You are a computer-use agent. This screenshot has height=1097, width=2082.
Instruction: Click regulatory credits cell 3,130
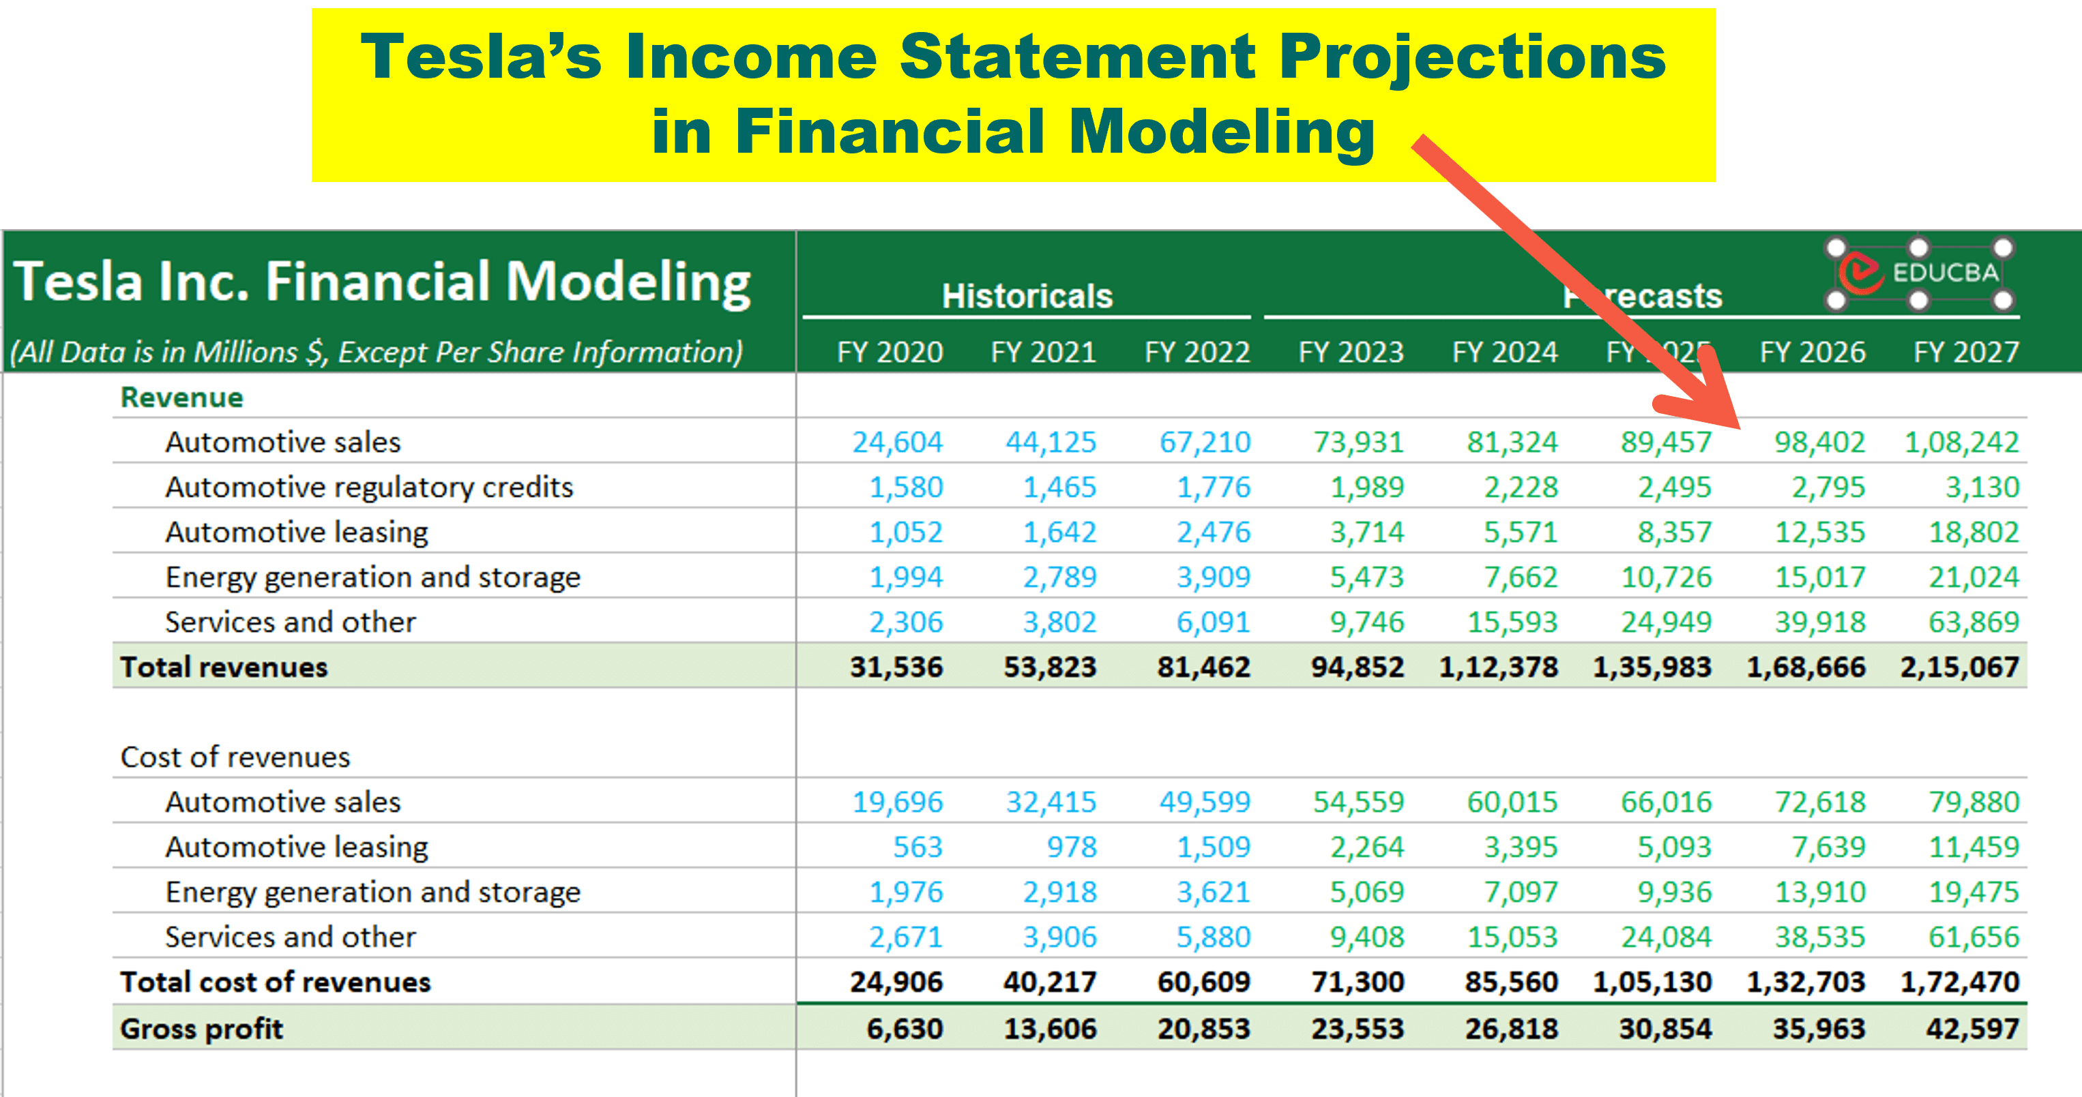1982,487
